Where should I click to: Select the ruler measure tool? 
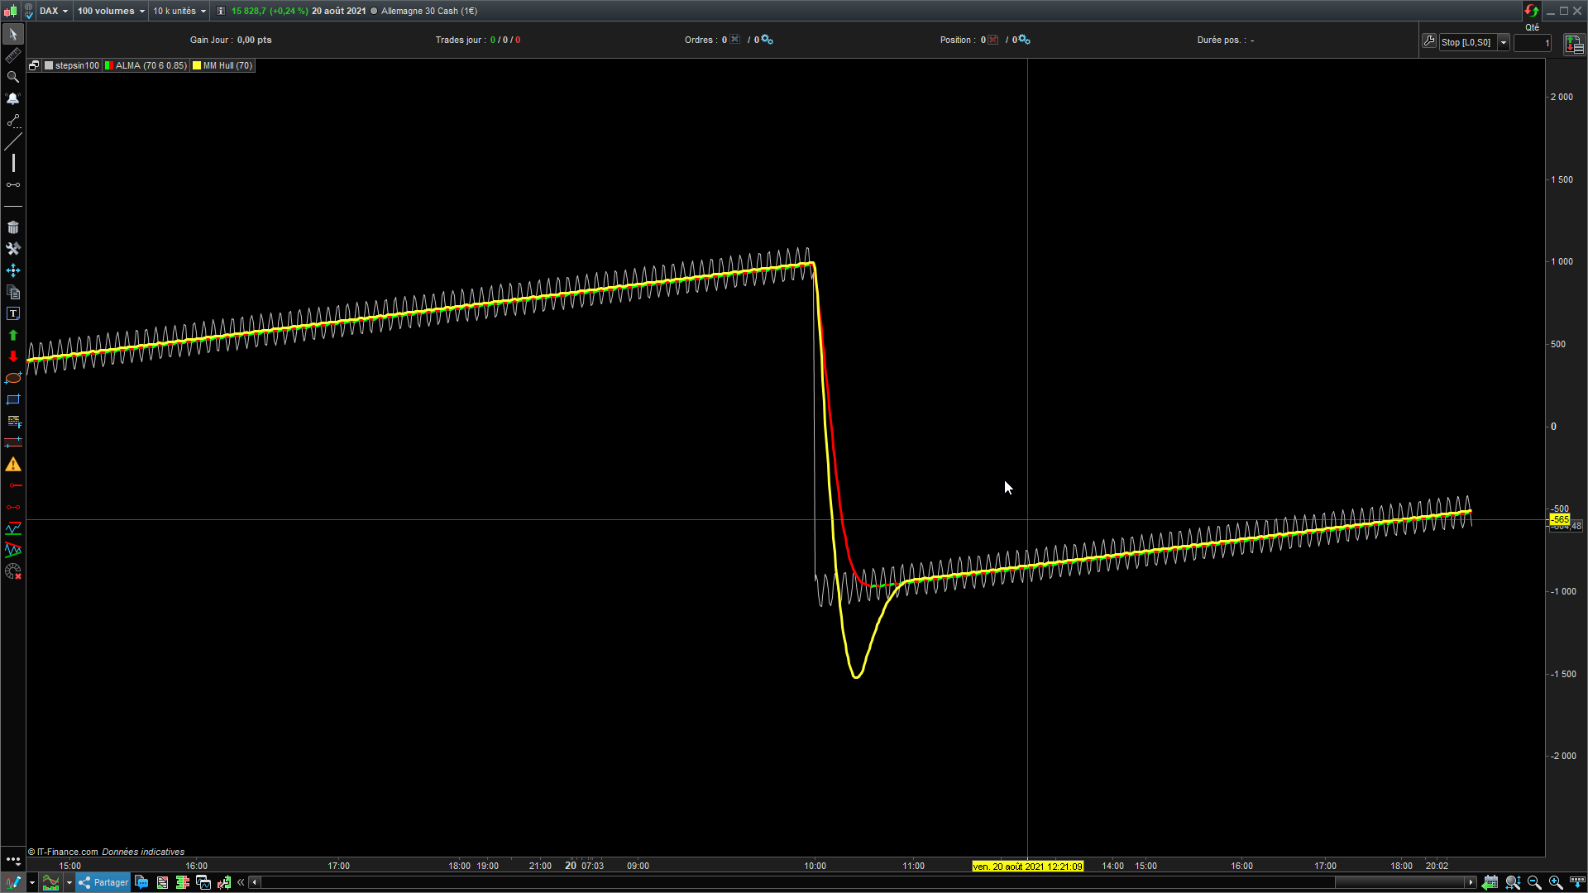[x=13, y=55]
